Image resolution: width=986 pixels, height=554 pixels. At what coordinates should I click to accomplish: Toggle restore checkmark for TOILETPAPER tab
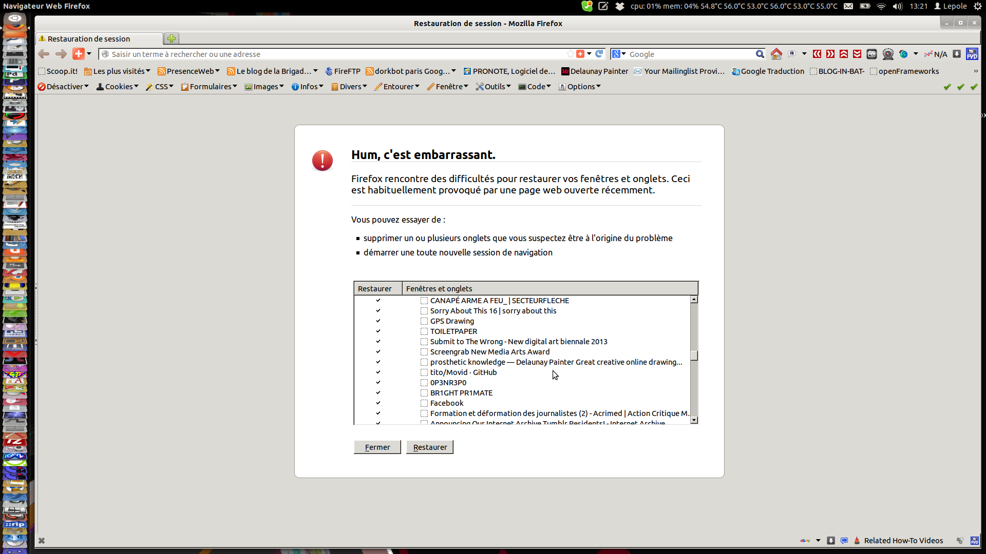pyautogui.click(x=378, y=331)
